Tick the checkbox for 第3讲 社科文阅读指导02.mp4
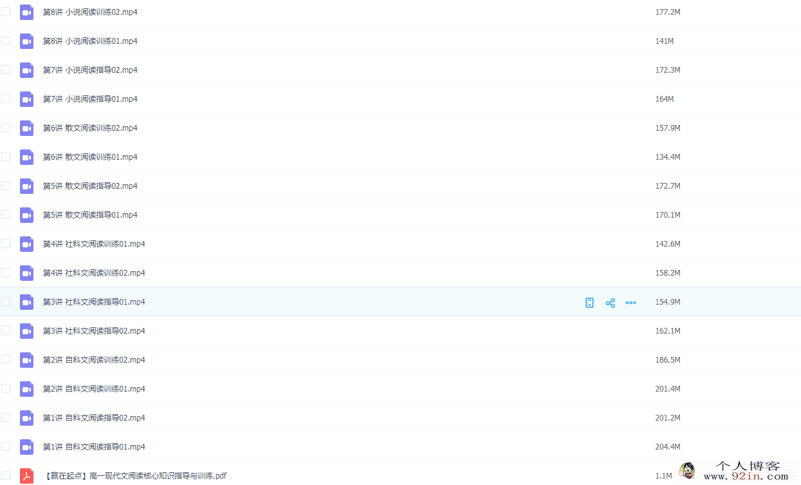Image resolution: width=801 pixels, height=485 pixels. click(x=6, y=330)
